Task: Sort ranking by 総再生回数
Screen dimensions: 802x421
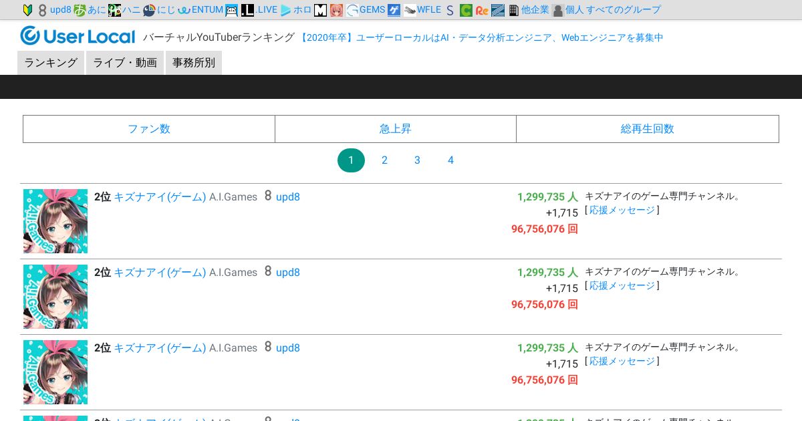Action: tap(648, 129)
